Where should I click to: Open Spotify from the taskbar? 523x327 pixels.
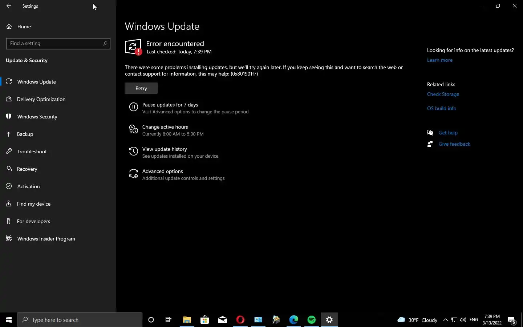(x=311, y=320)
